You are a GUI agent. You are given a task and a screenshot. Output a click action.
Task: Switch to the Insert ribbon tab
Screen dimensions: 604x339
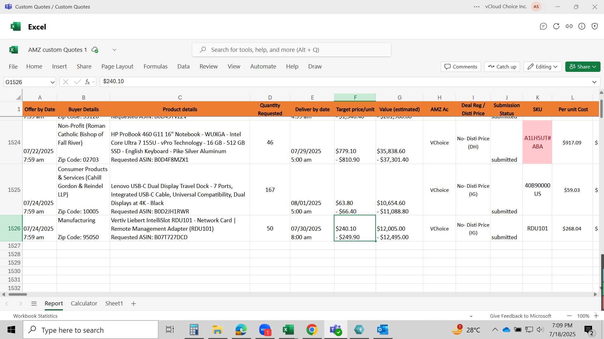click(x=59, y=67)
